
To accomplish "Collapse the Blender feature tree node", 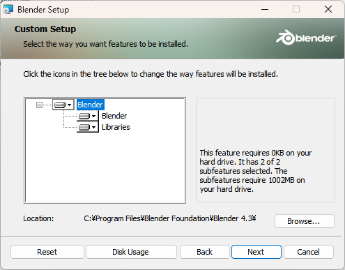I will tap(39, 105).
